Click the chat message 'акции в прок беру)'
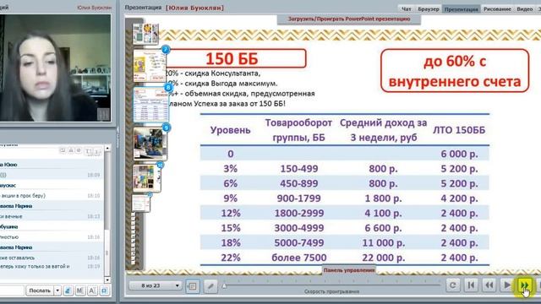This screenshot has width=541, height=304. tap(23, 195)
